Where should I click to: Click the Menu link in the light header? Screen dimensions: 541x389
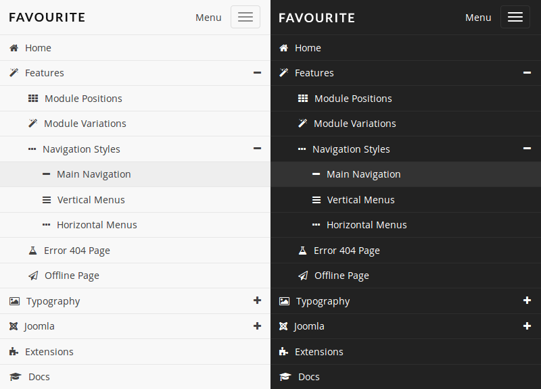pos(208,17)
